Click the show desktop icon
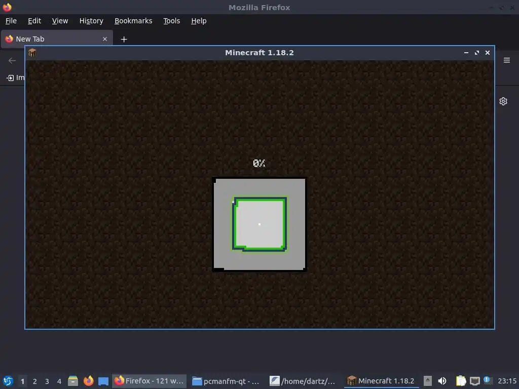This screenshot has width=519, height=389. 103,381
